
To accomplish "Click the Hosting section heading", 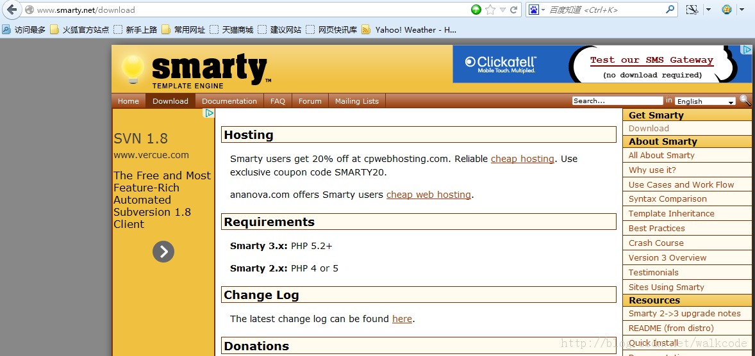I will coord(419,134).
